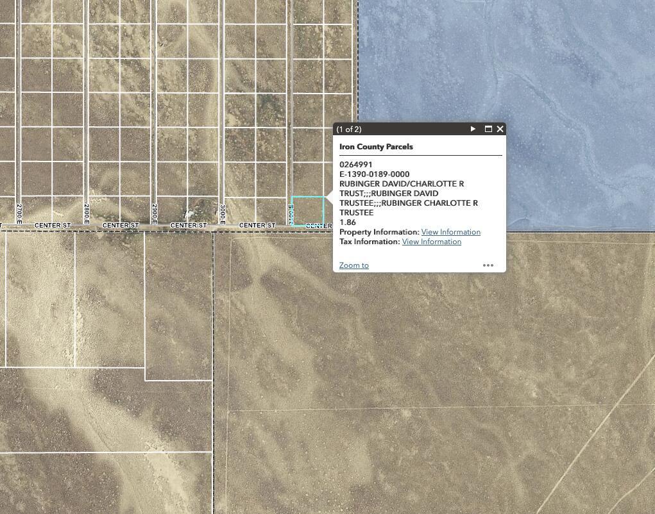Show next feature in popup
The image size is (655, 514).
point(473,129)
